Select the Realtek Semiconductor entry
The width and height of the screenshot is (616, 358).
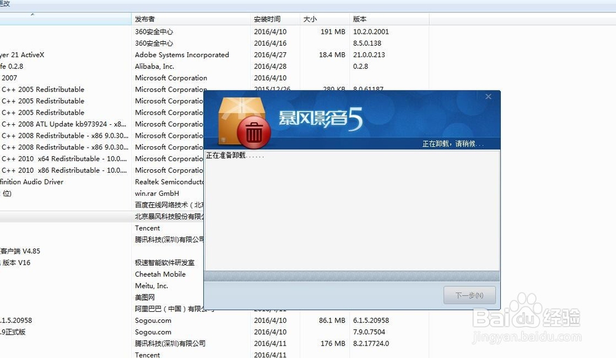tap(169, 181)
